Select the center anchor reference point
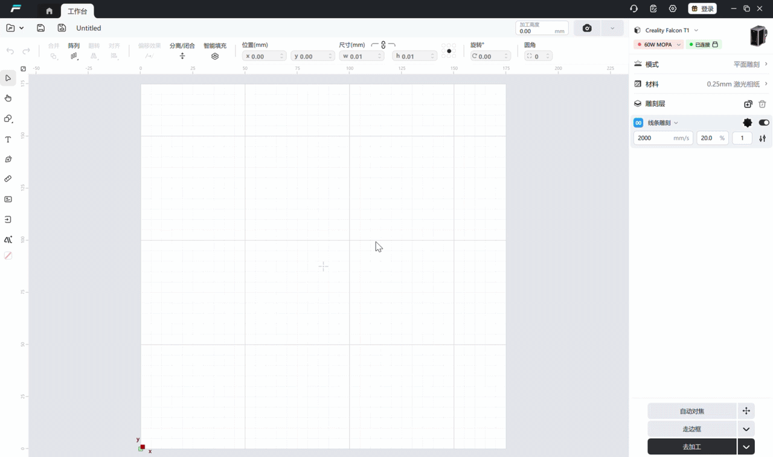 (x=449, y=51)
